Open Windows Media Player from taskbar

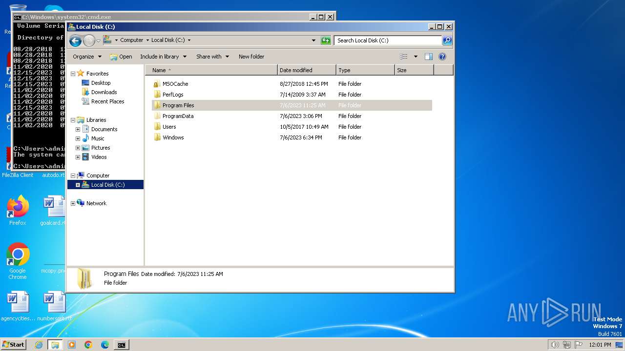(x=72, y=345)
